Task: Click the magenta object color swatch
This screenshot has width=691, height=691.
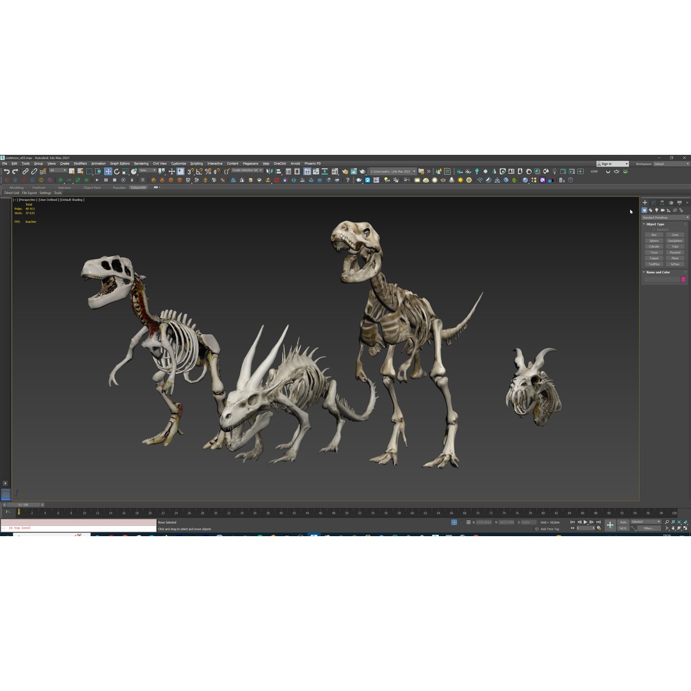Action: pyautogui.click(x=683, y=279)
